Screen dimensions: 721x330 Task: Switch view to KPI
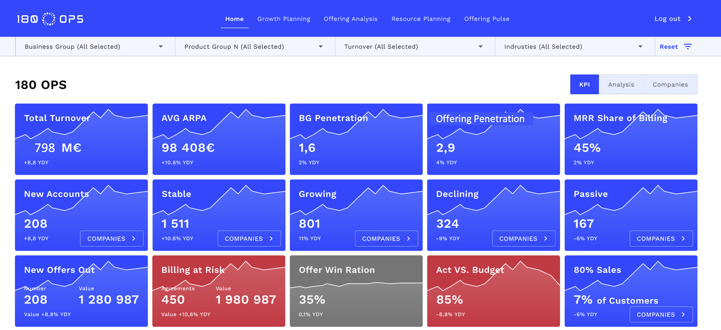[x=584, y=85]
